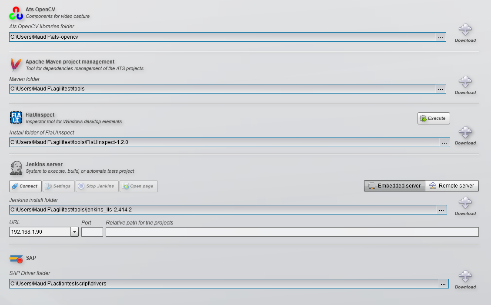Click the 'FlaUInspect' heading text
The image size is (491, 305).
pyautogui.click(x=40, y=115)
